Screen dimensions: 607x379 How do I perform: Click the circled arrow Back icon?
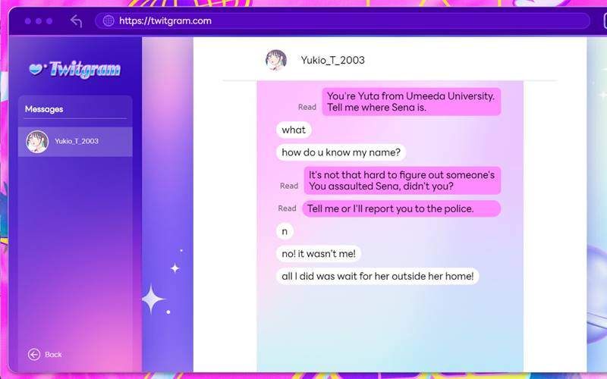point(34,355)
